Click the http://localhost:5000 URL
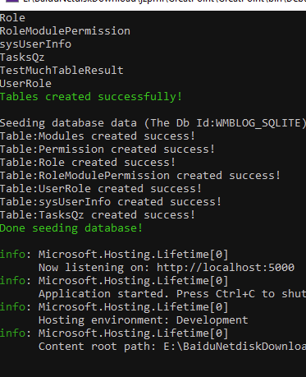This screenshot has width=306, height=377. [x=226, y=268]
